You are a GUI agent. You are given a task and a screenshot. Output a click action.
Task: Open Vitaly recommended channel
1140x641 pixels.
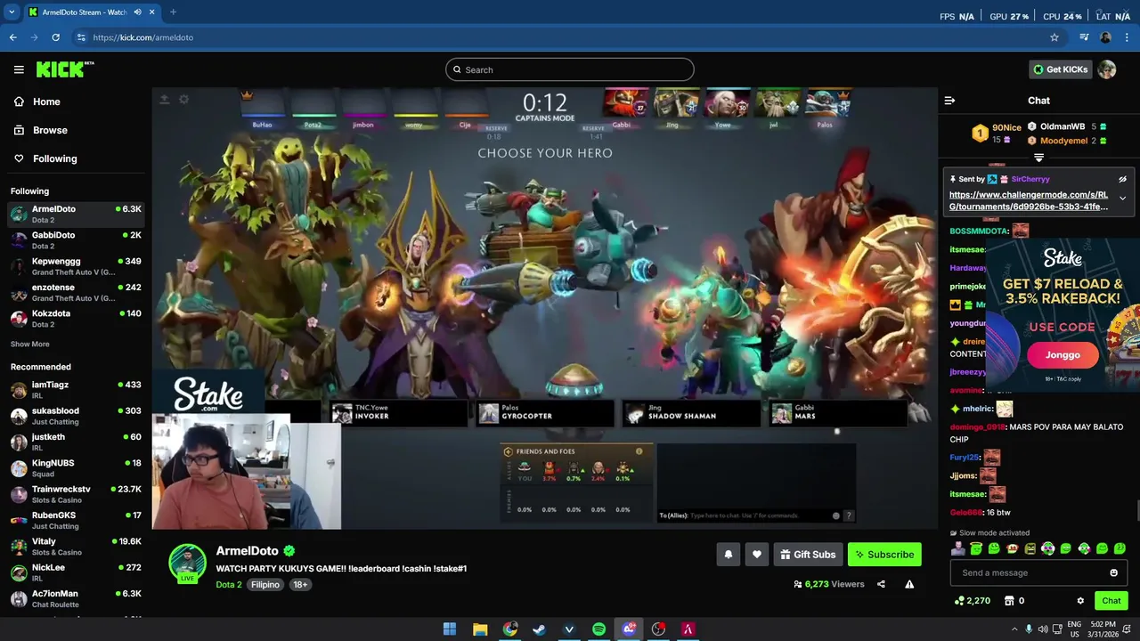76,547
